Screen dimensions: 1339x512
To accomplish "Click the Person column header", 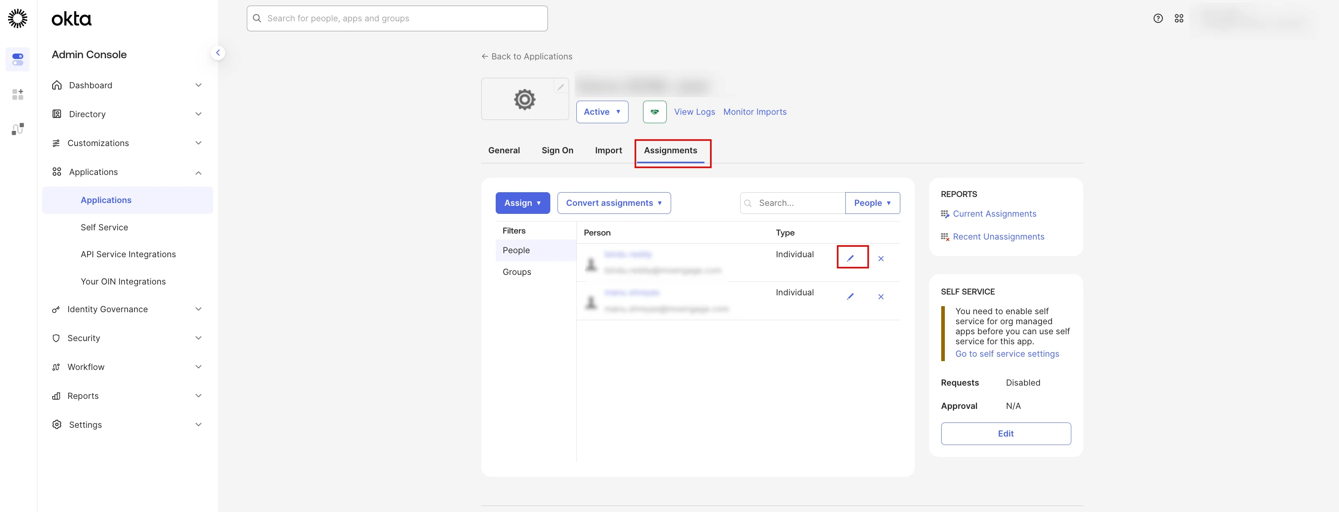I will (x=597, y=233).
